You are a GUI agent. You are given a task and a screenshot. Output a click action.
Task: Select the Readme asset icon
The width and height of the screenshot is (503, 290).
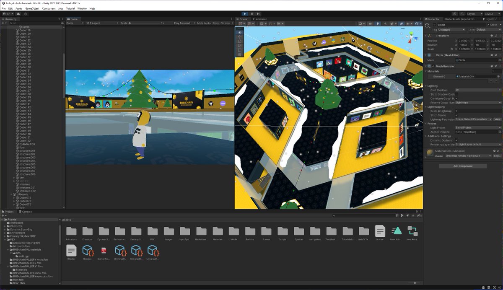pyautogui.click(x=88, y=251)
